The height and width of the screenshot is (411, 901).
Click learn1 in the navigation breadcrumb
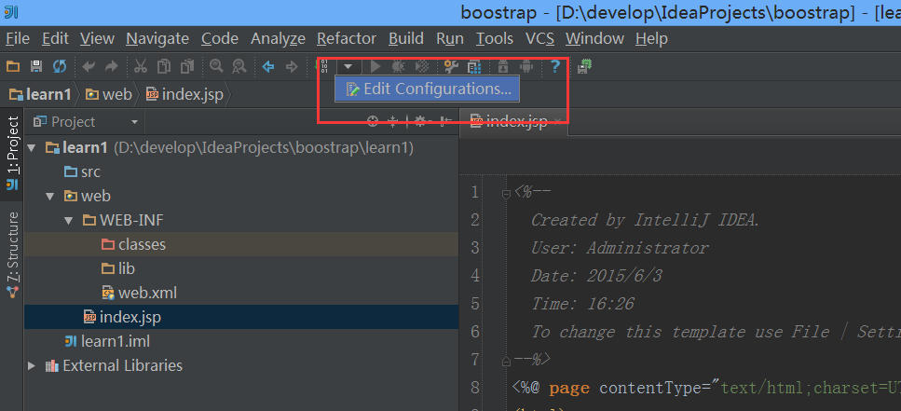pos(40,94)
